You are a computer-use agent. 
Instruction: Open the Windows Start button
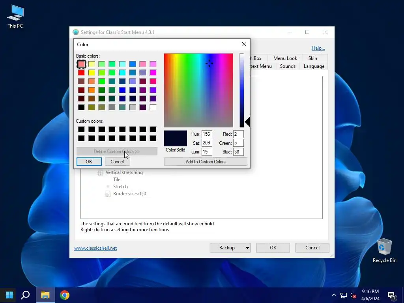click(9, 295)
